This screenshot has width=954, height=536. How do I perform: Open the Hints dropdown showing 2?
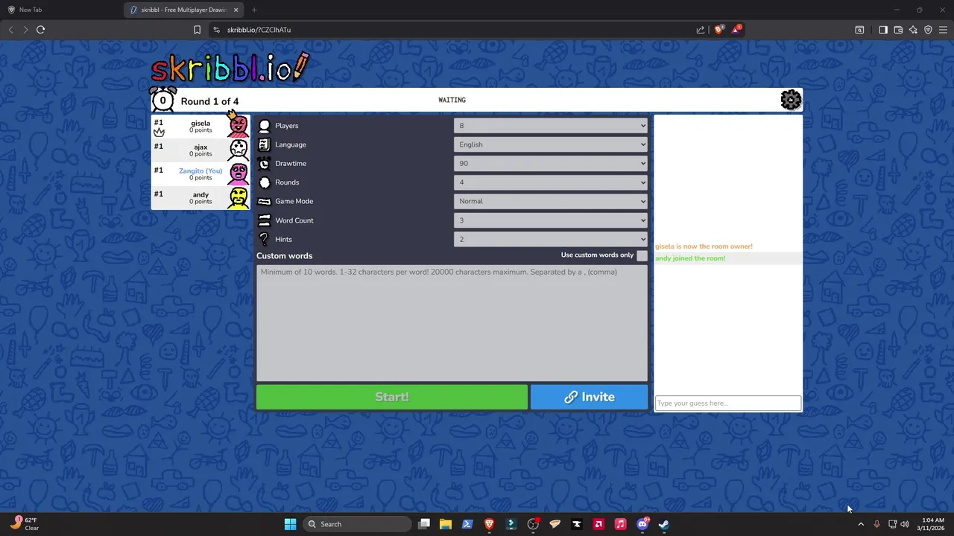click(x=551, y=239)
